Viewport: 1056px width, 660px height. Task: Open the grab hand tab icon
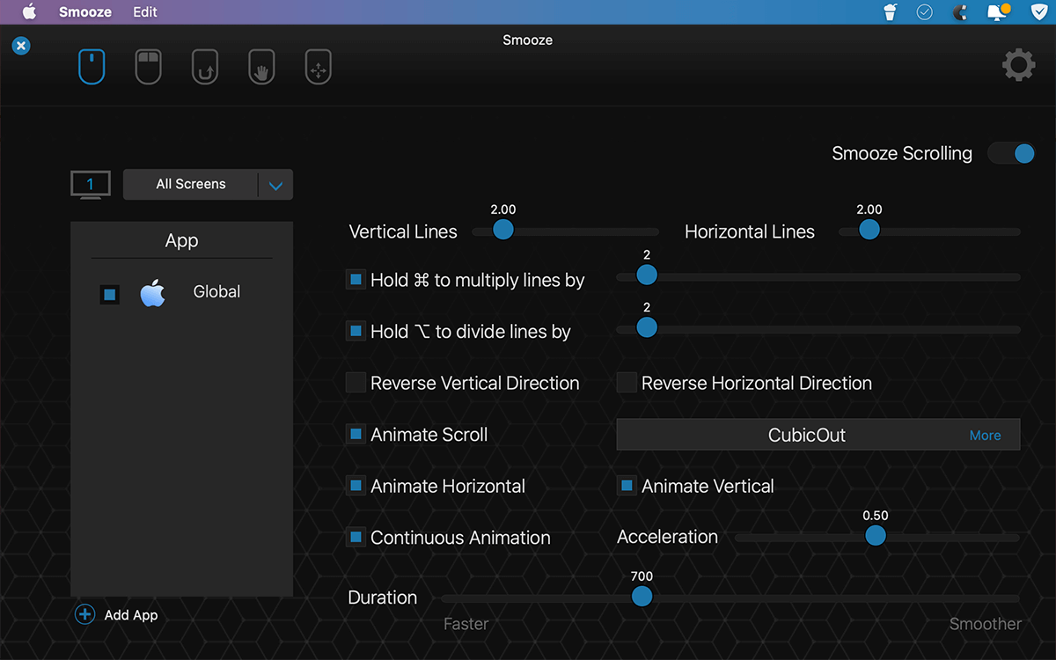(x=261, y=67)
